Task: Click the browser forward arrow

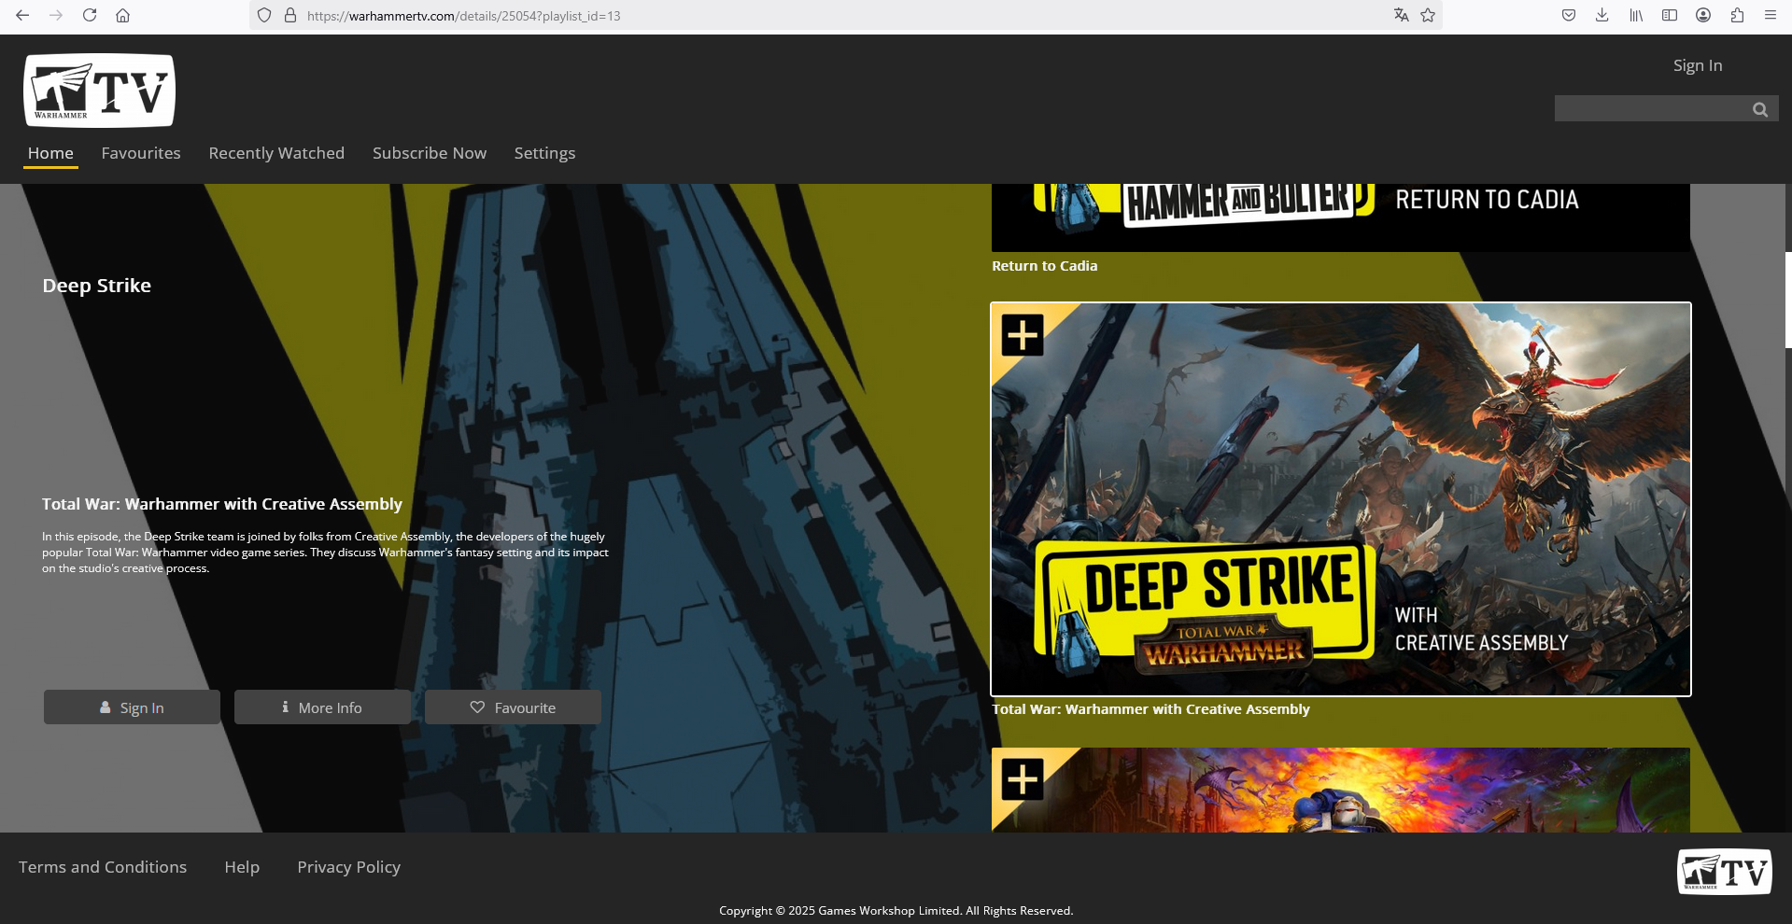Action: coord(56,15)
